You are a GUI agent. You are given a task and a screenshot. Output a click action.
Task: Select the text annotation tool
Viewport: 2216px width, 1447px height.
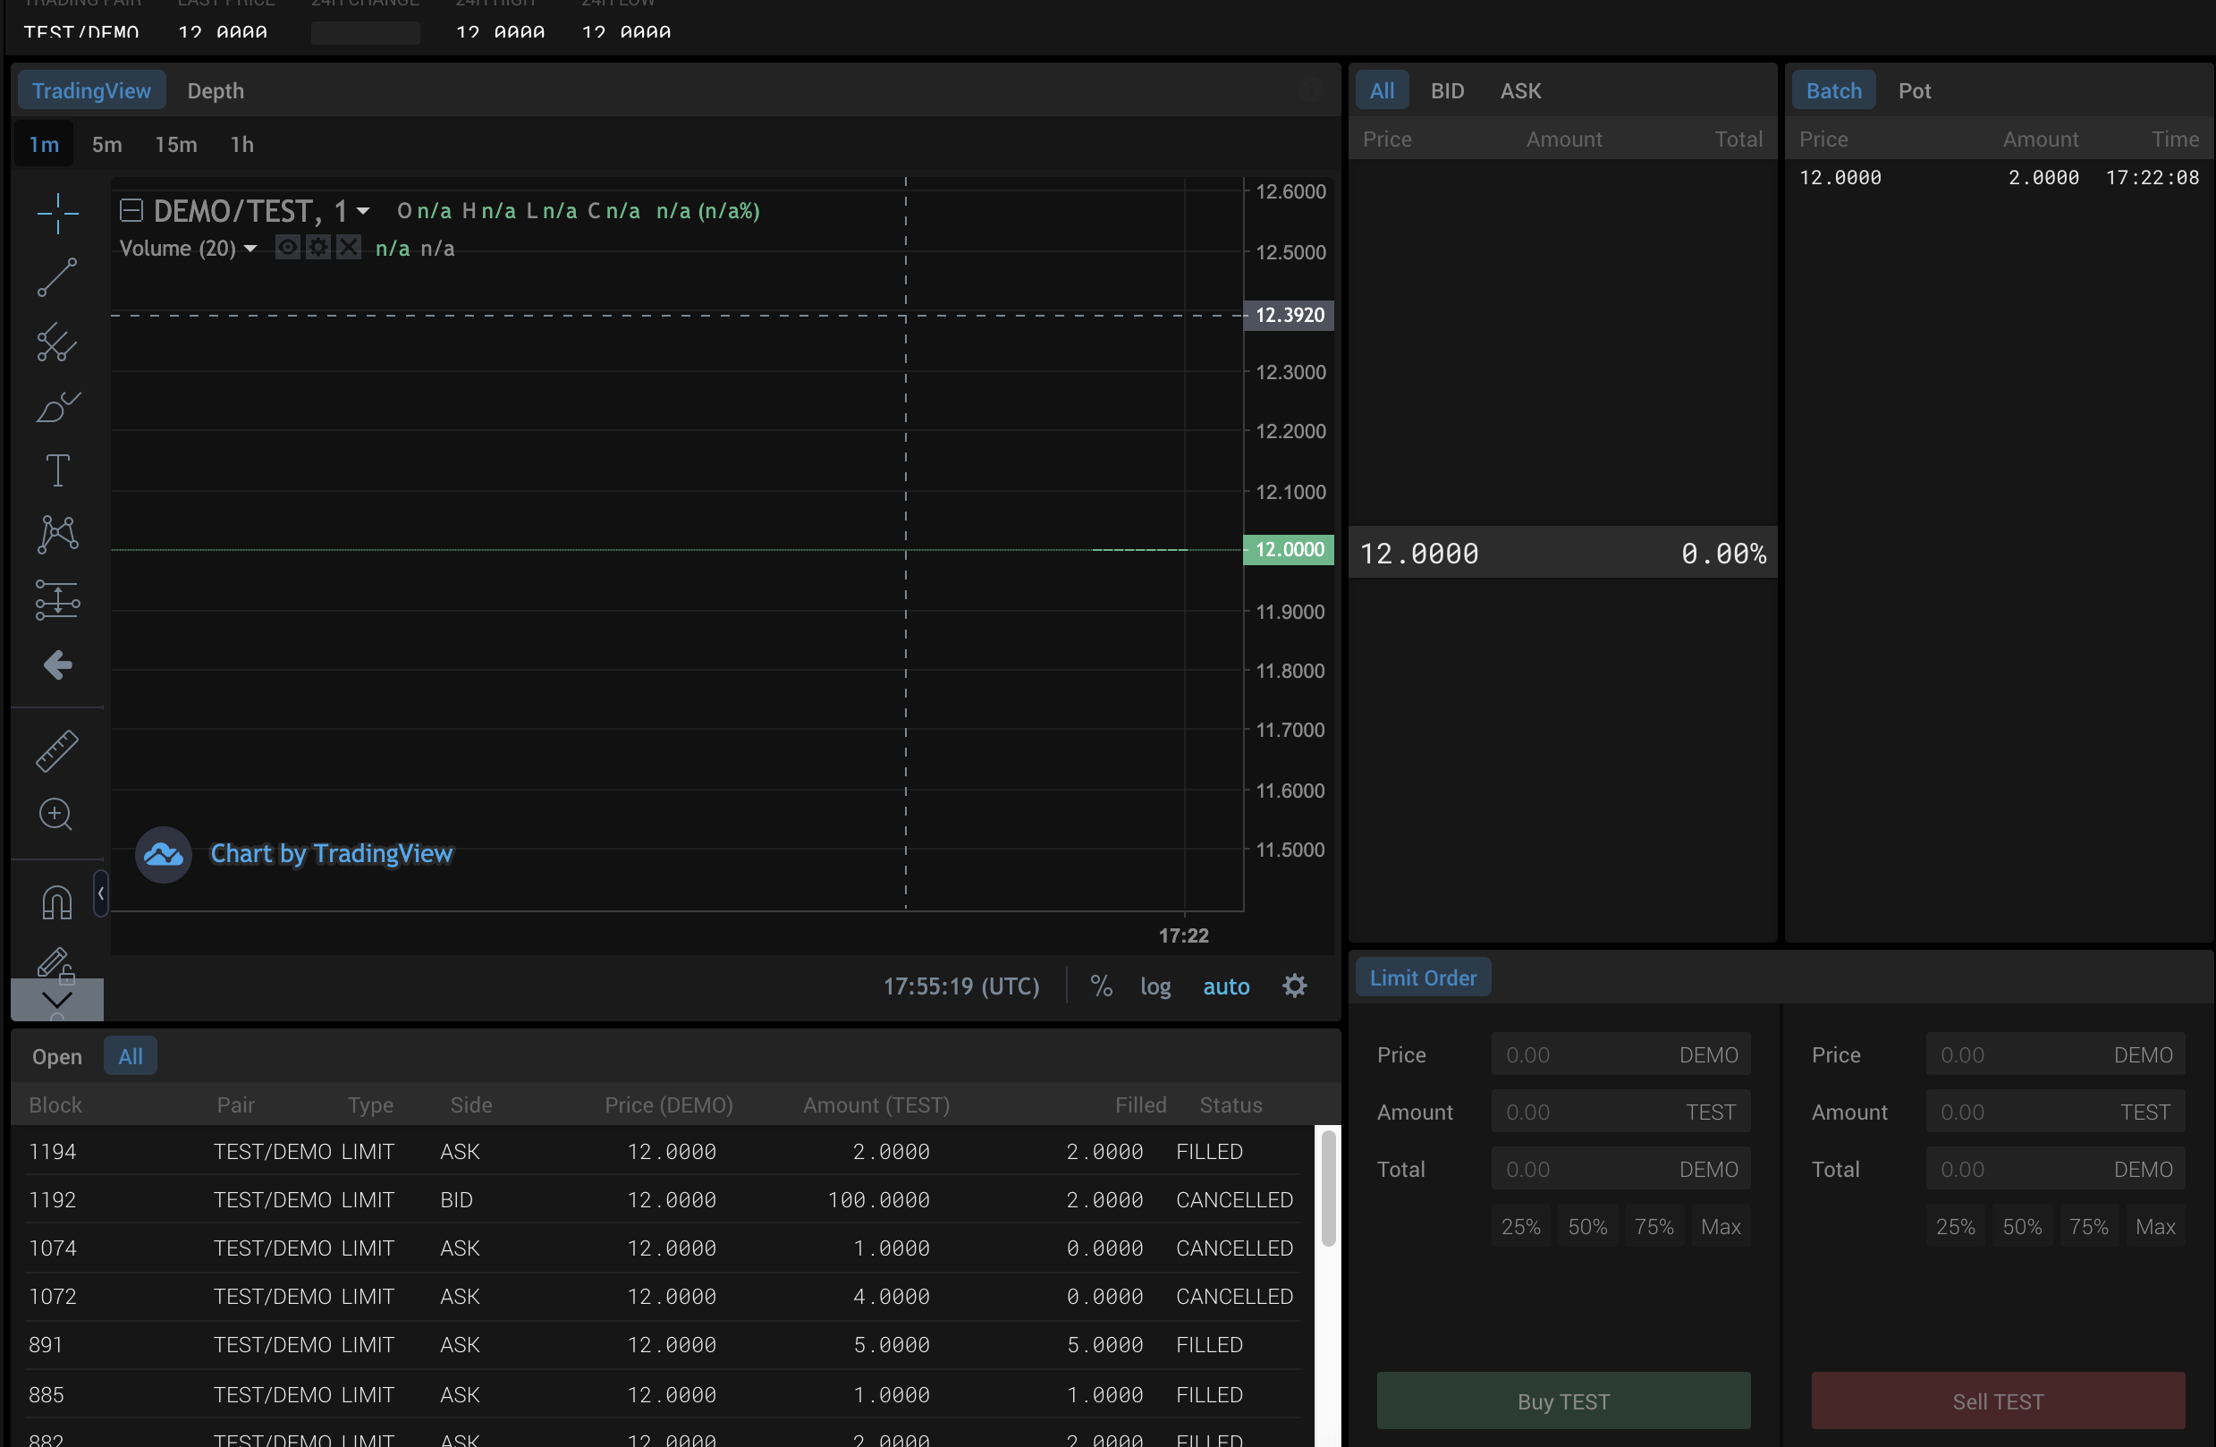coord(57,470)
